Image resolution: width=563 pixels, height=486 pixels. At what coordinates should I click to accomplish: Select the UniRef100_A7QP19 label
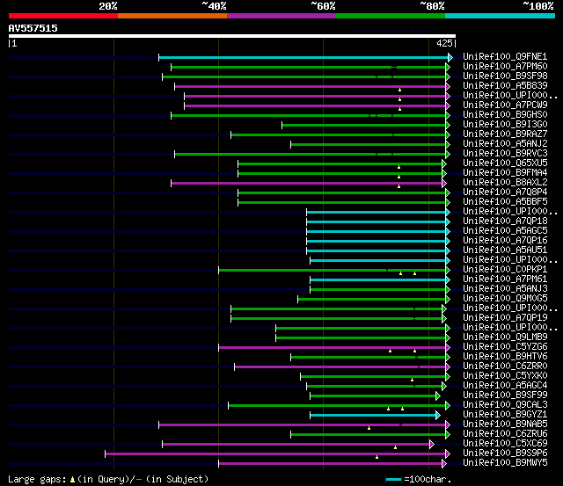[x=505, y=318]
